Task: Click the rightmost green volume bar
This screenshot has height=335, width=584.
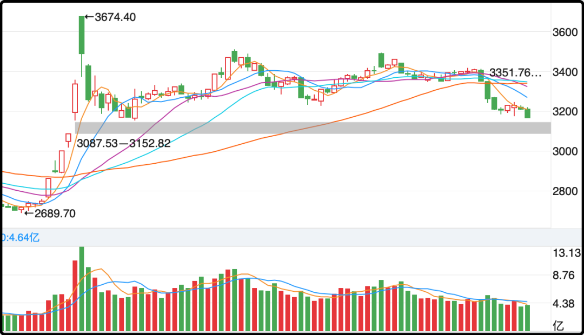Action: pyautogui.click(x=527, y=318)
